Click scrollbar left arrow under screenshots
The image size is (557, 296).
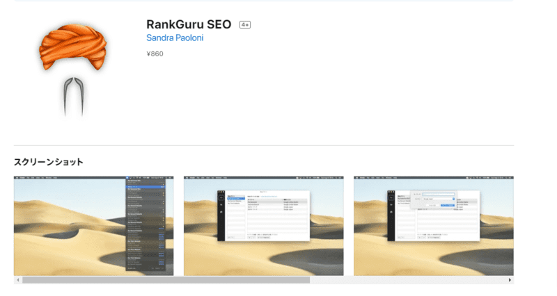tap(18, 280)
